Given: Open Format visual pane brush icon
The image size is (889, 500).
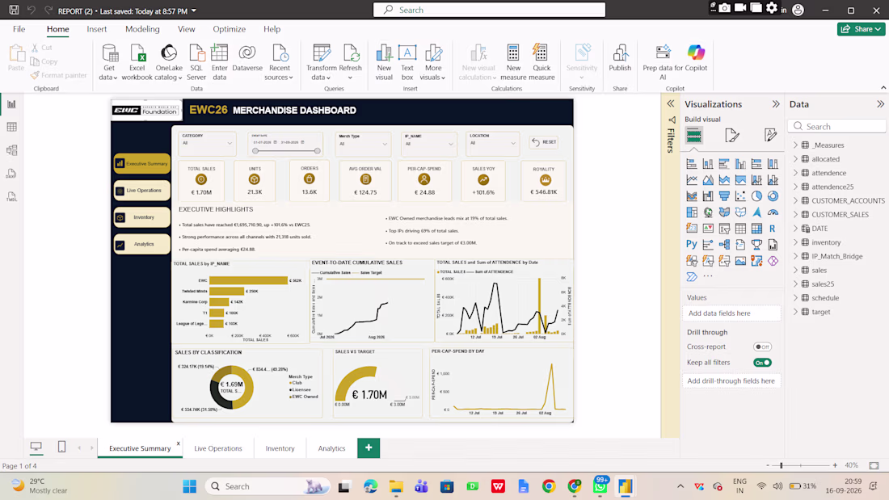Looking at the screenshot, I should click(x=732, y=136).
